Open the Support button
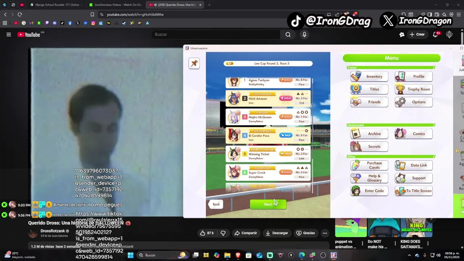The height and width of the screenshot is (261, 464). point(414,178)
